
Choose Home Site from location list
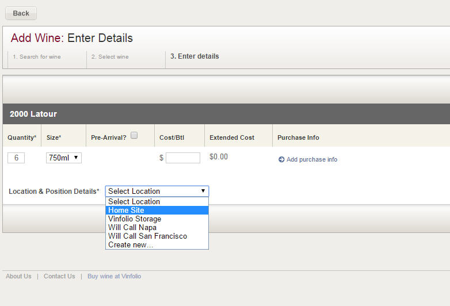click(x=157, y=210)
